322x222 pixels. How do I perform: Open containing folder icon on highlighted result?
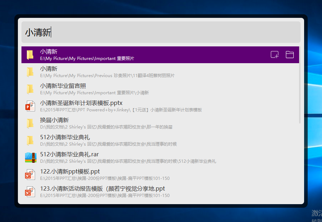289,55
